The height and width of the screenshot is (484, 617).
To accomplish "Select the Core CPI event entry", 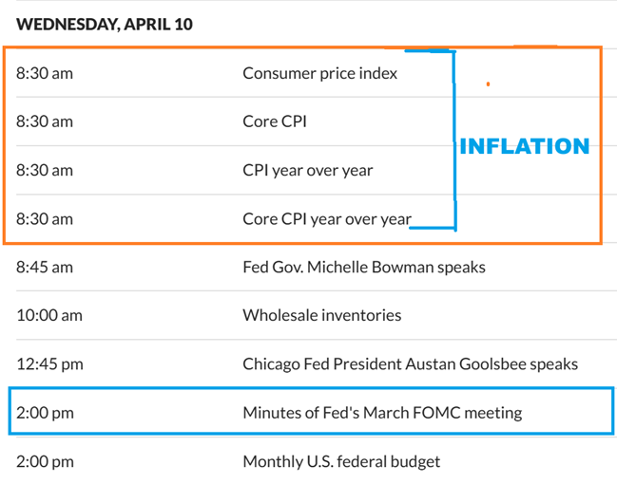I will click(275, 121).
